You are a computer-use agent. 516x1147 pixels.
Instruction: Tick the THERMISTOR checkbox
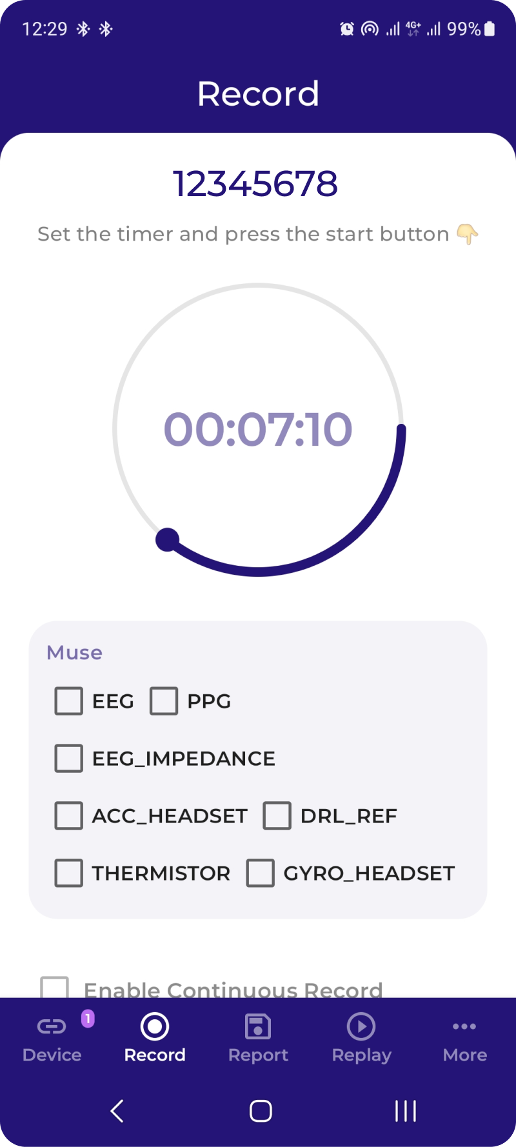[x=69, y=873]
